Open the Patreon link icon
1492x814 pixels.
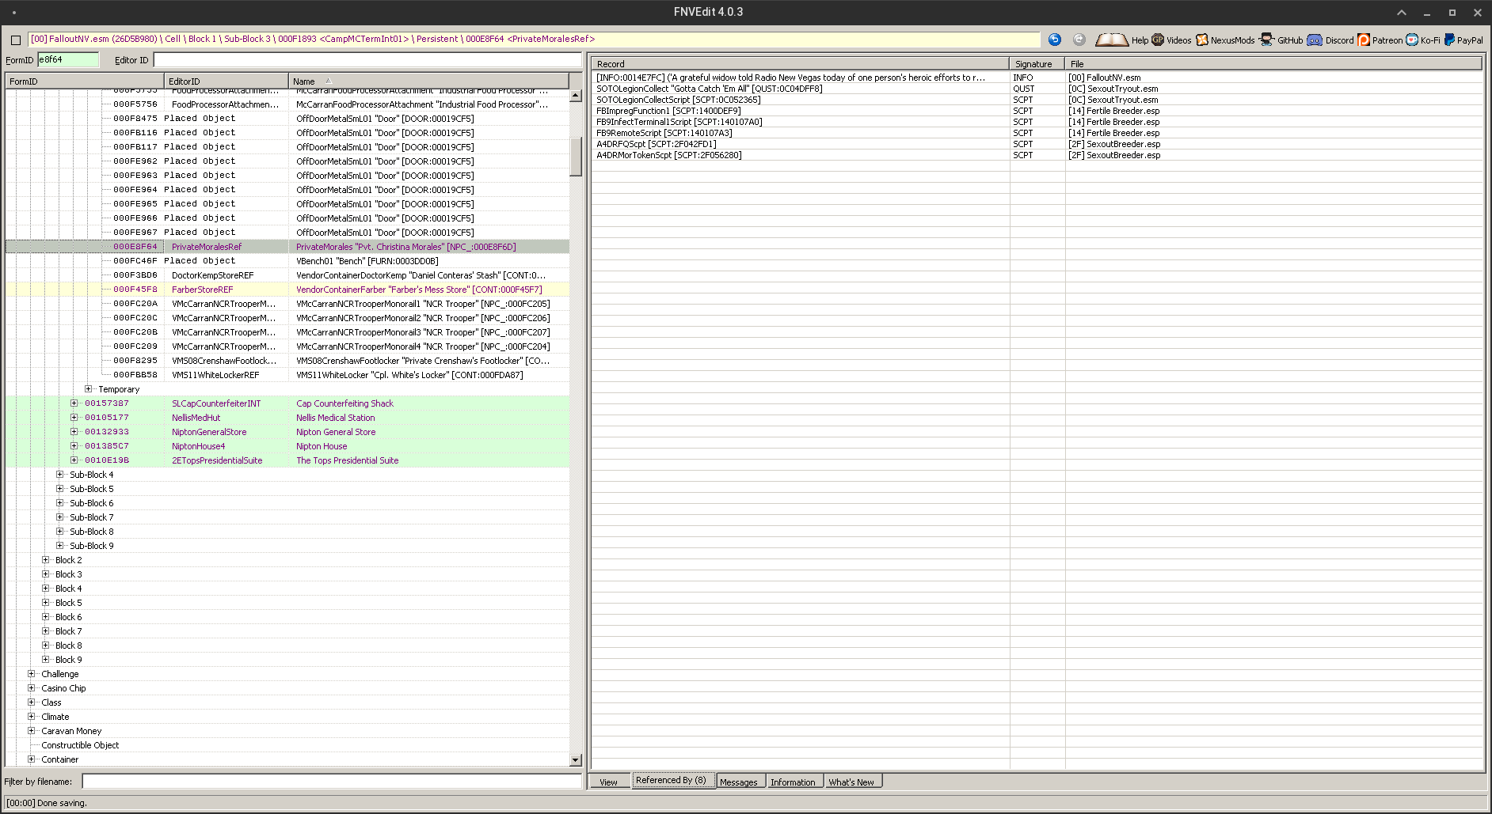coord(1364,40)
